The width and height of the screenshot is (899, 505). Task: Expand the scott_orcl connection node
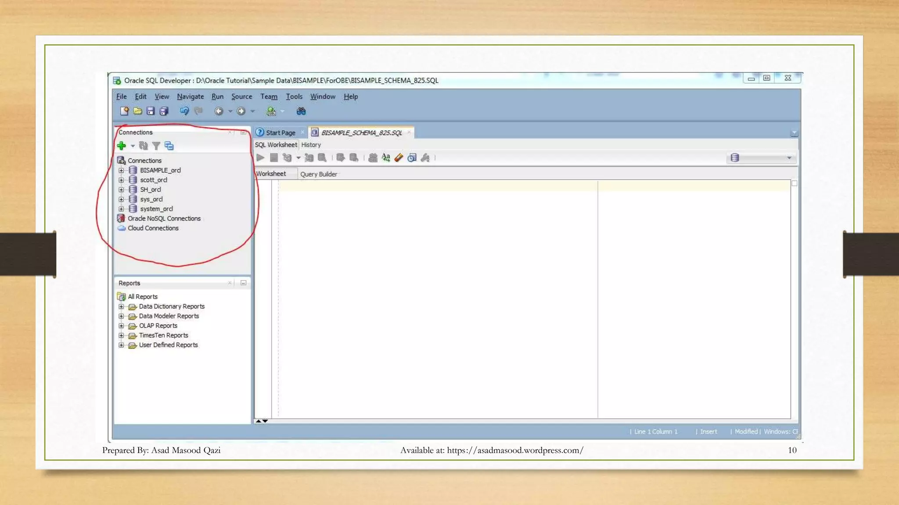click(121, 180)
